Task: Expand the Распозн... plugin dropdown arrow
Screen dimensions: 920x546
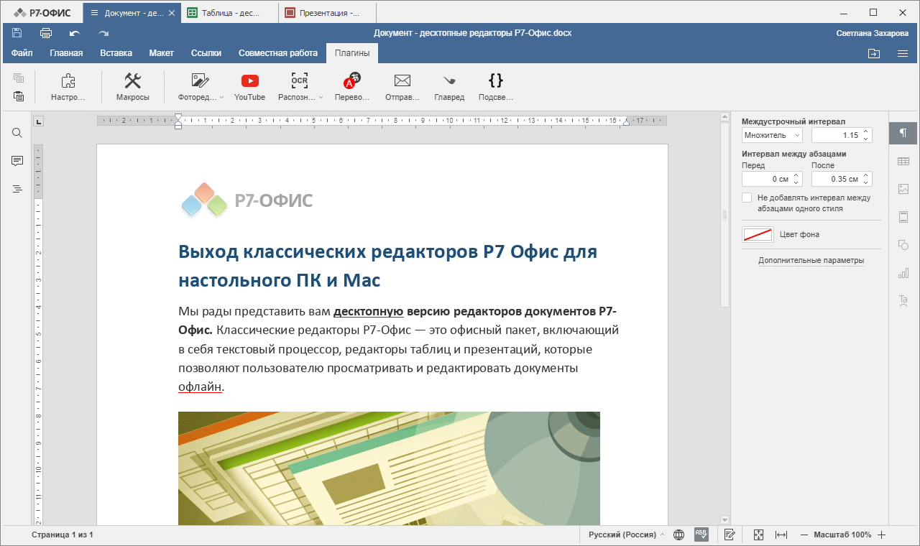Action: (321, 97)
